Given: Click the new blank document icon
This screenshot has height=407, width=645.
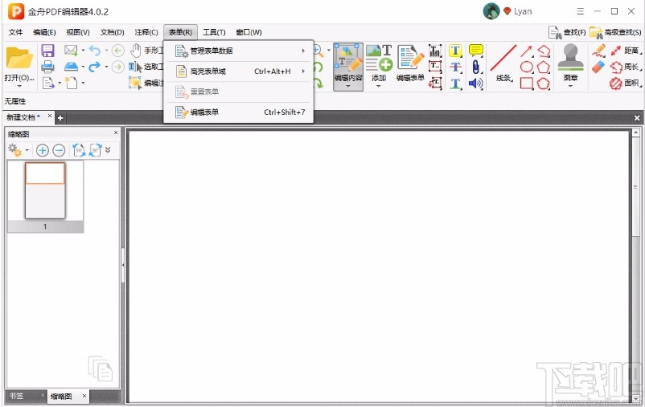Looking at the screenshot, I should [x=72, y=83].
